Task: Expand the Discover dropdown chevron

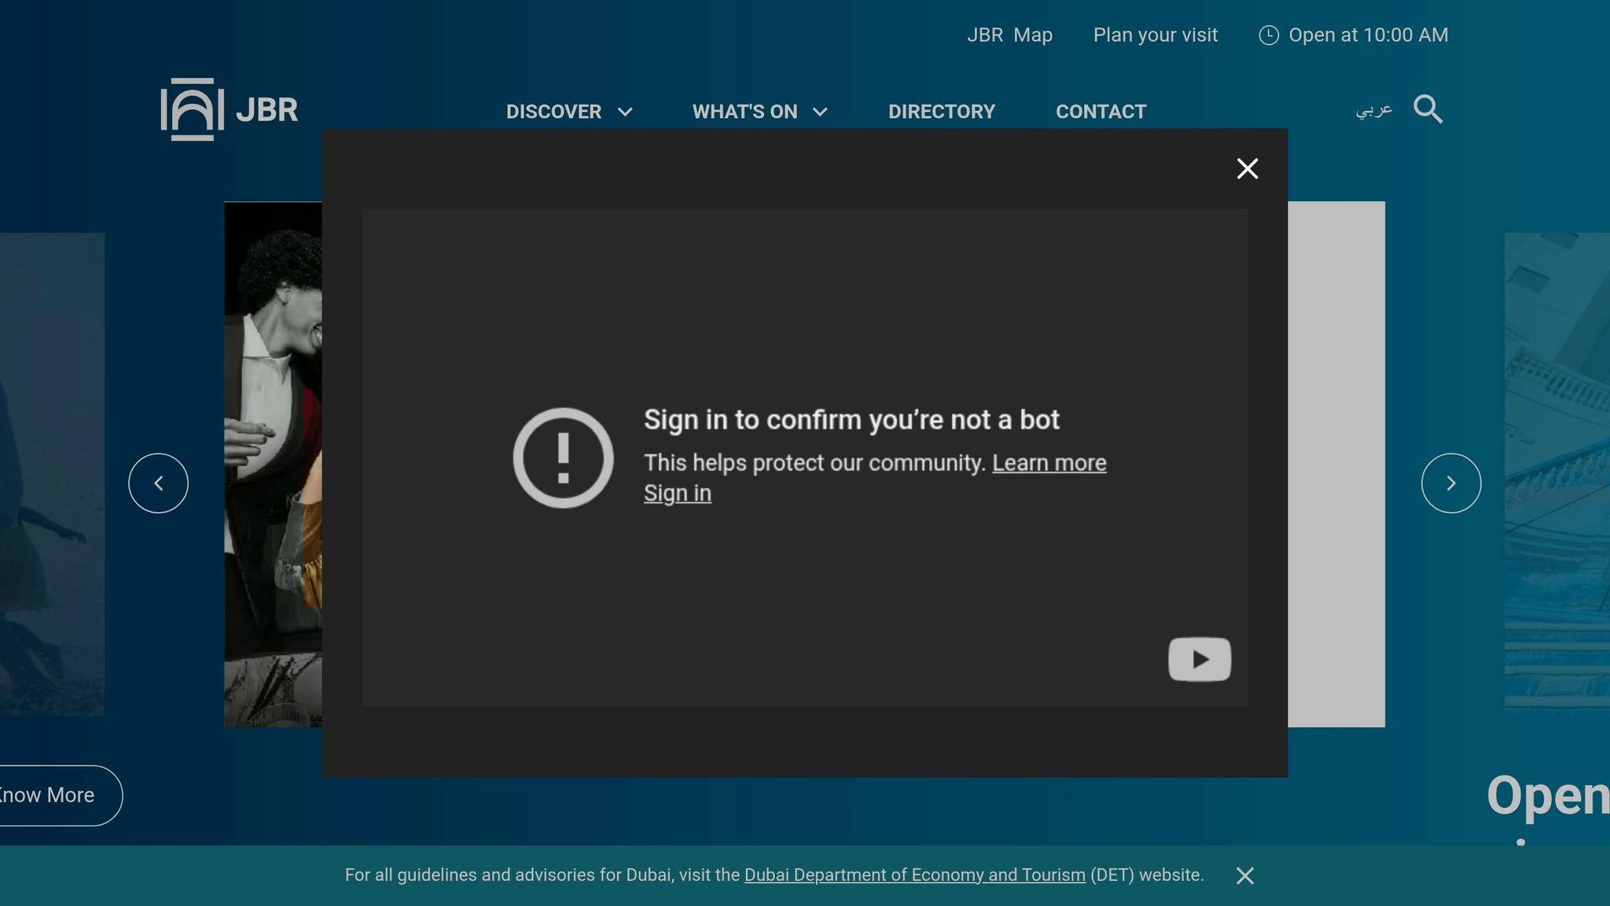Action: (x=625, y=112)
